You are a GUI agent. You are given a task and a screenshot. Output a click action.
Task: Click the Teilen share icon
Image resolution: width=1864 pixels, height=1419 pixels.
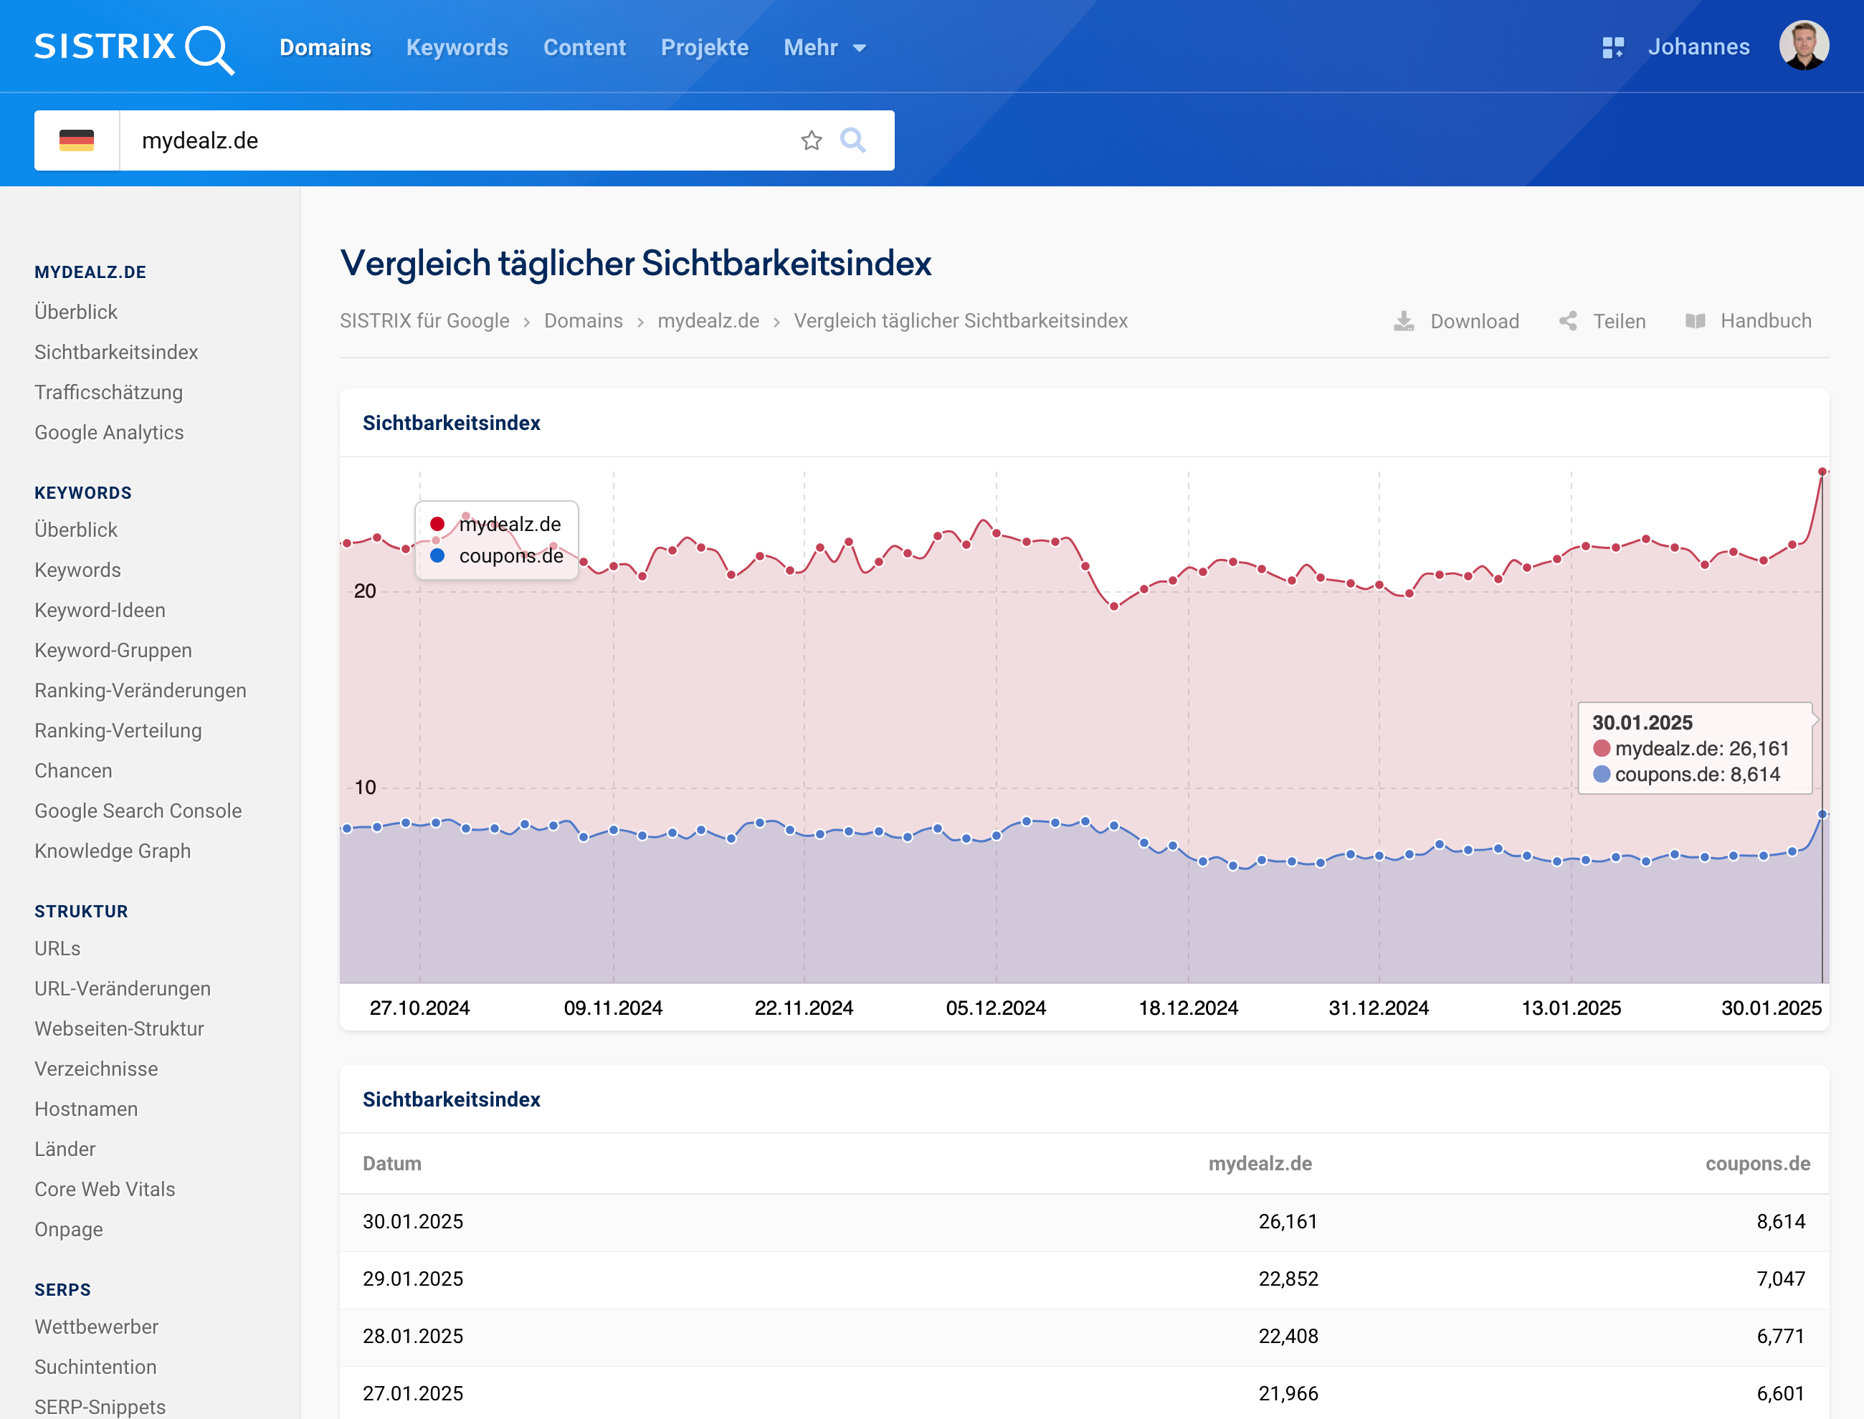(x=1567, y=321)
